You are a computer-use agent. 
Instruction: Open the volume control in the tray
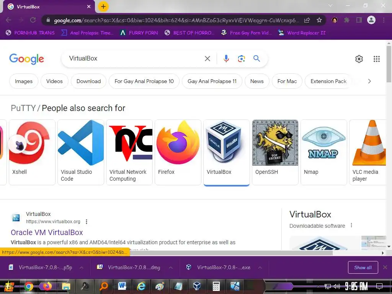[337, 286]
